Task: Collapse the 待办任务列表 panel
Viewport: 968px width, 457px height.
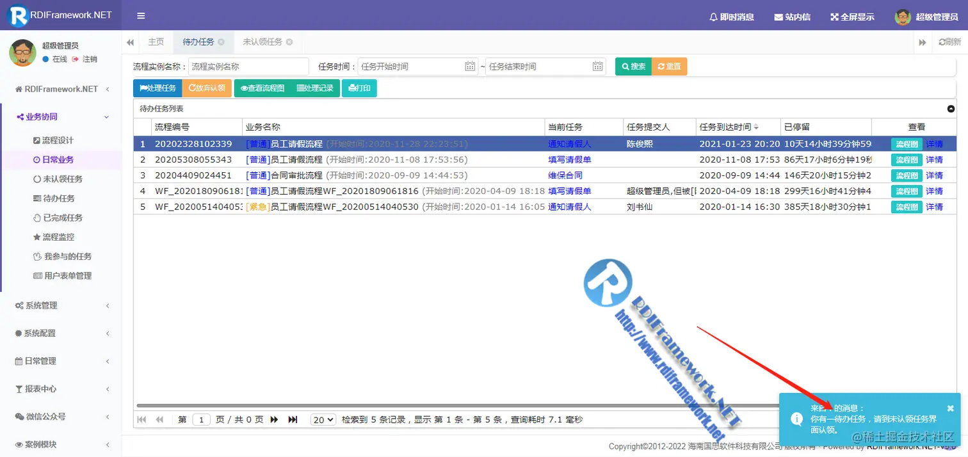Action: click(x=951, y=109)
